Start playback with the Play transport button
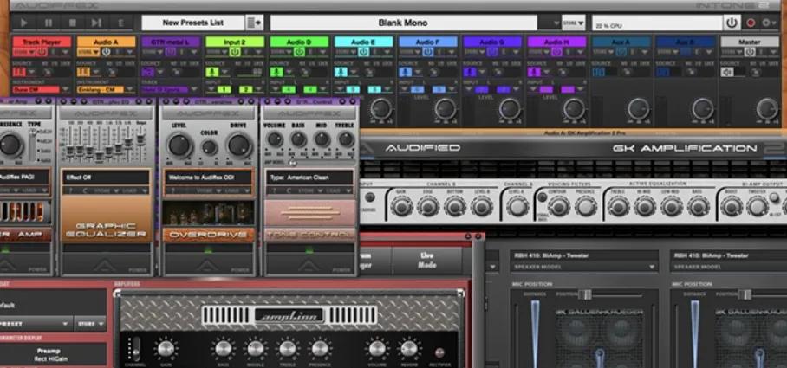The height and width of the screenshot is (368, 787). click(23, 23)
